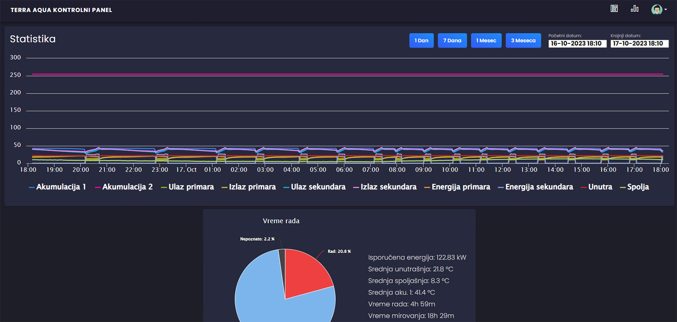Toggle Izlaz sekundara series in legend
This screenshot has width=677, height=322.
point(385,187)
